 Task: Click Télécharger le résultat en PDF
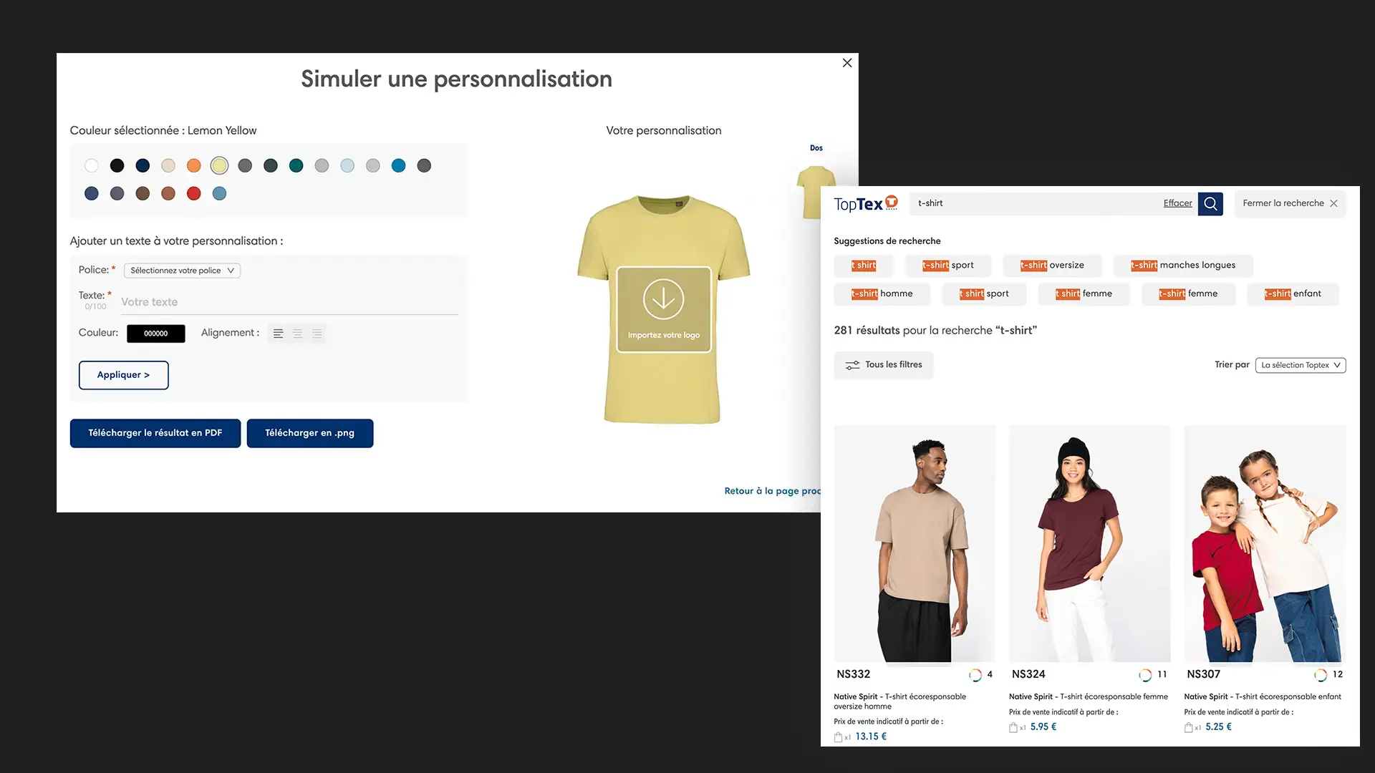(x=155, y=433)
